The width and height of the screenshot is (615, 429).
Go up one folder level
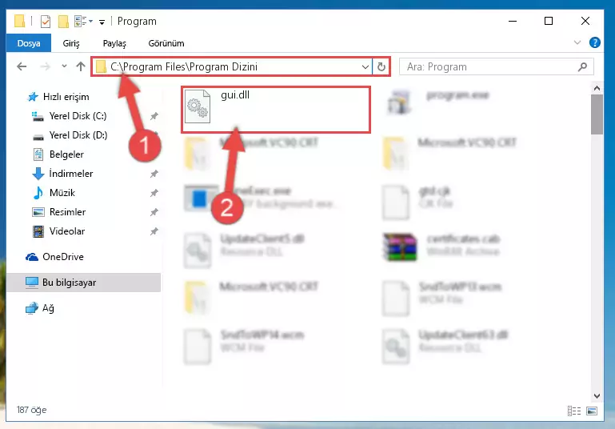coord(81,66)
